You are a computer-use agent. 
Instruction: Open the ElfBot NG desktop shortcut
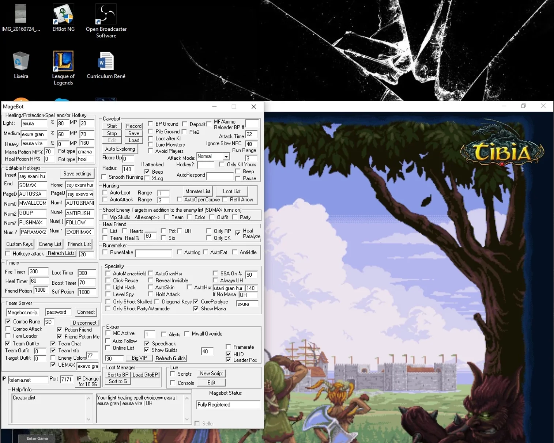(x=63, y=18)
